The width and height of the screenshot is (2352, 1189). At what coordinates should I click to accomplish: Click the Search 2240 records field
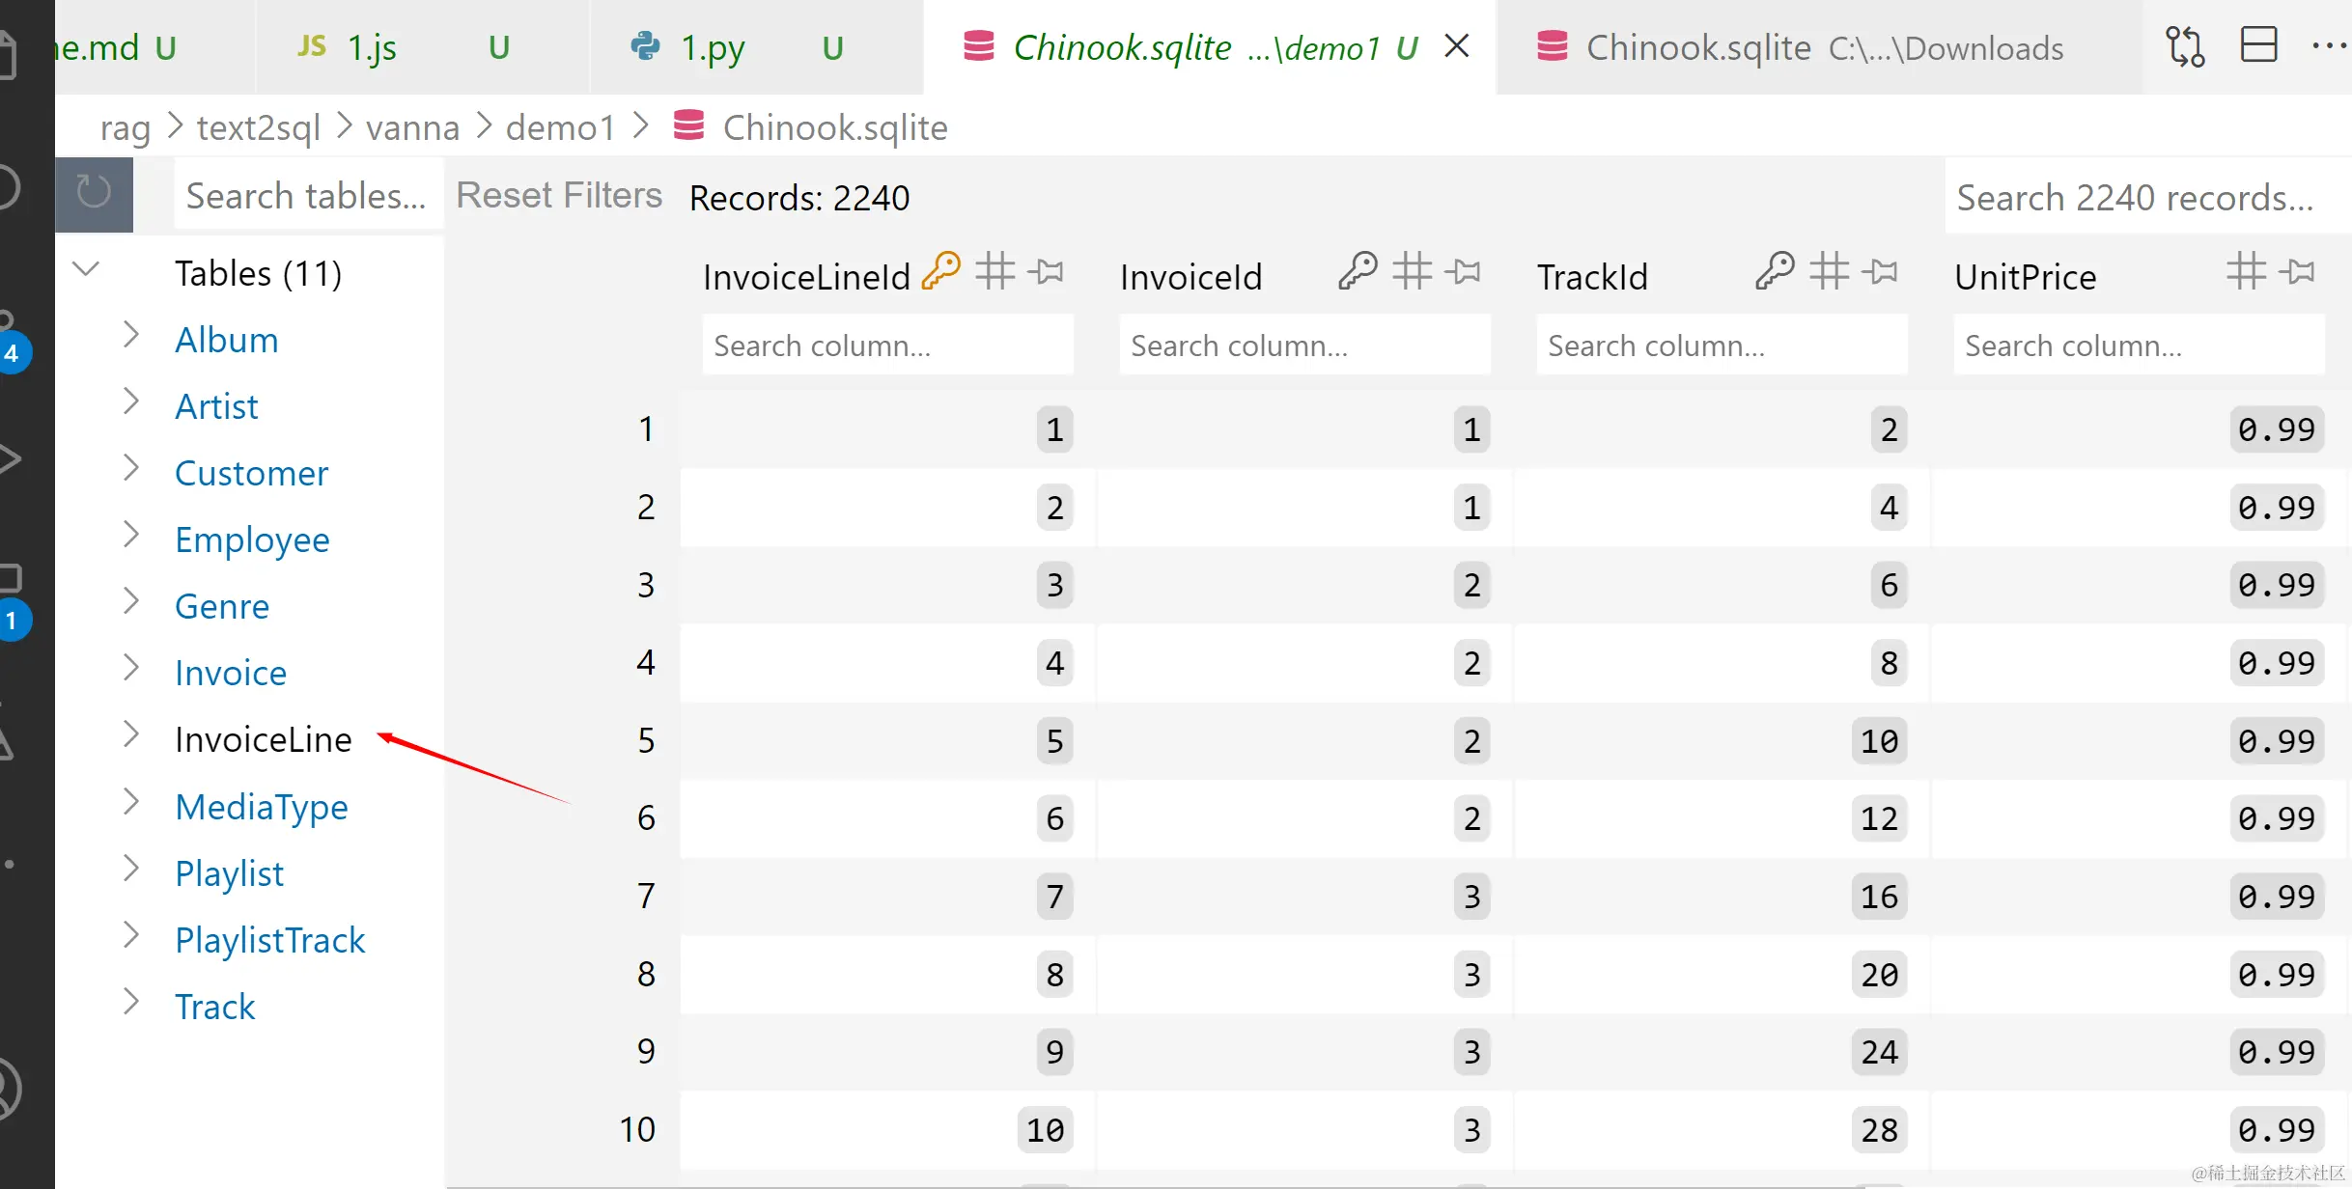point(2136,197)
